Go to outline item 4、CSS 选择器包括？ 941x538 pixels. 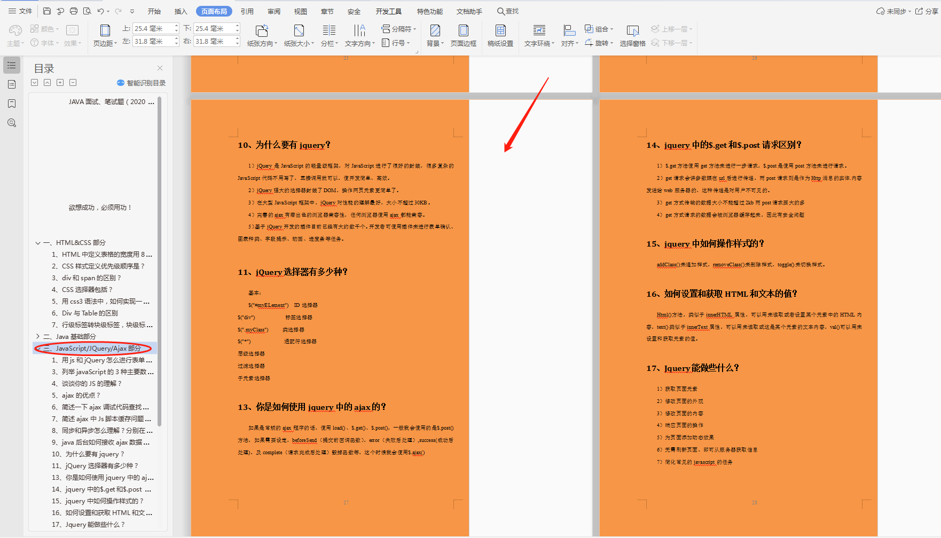[x=82, y=290]
